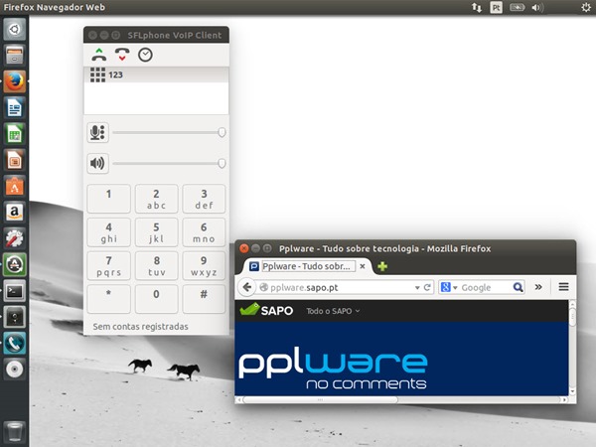596x447 pixels.
Task: Open the network indicator in top panel
Action: point(477,7)
